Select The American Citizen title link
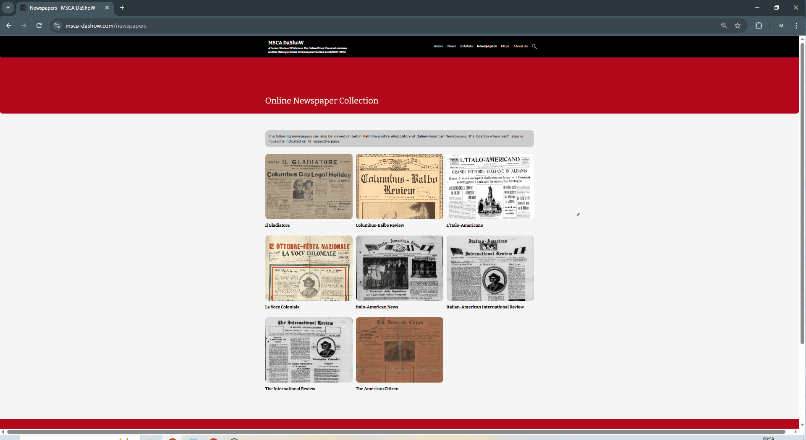Image resolution: width=806 pixels, height=440 pixels. (x=377, y=389)
